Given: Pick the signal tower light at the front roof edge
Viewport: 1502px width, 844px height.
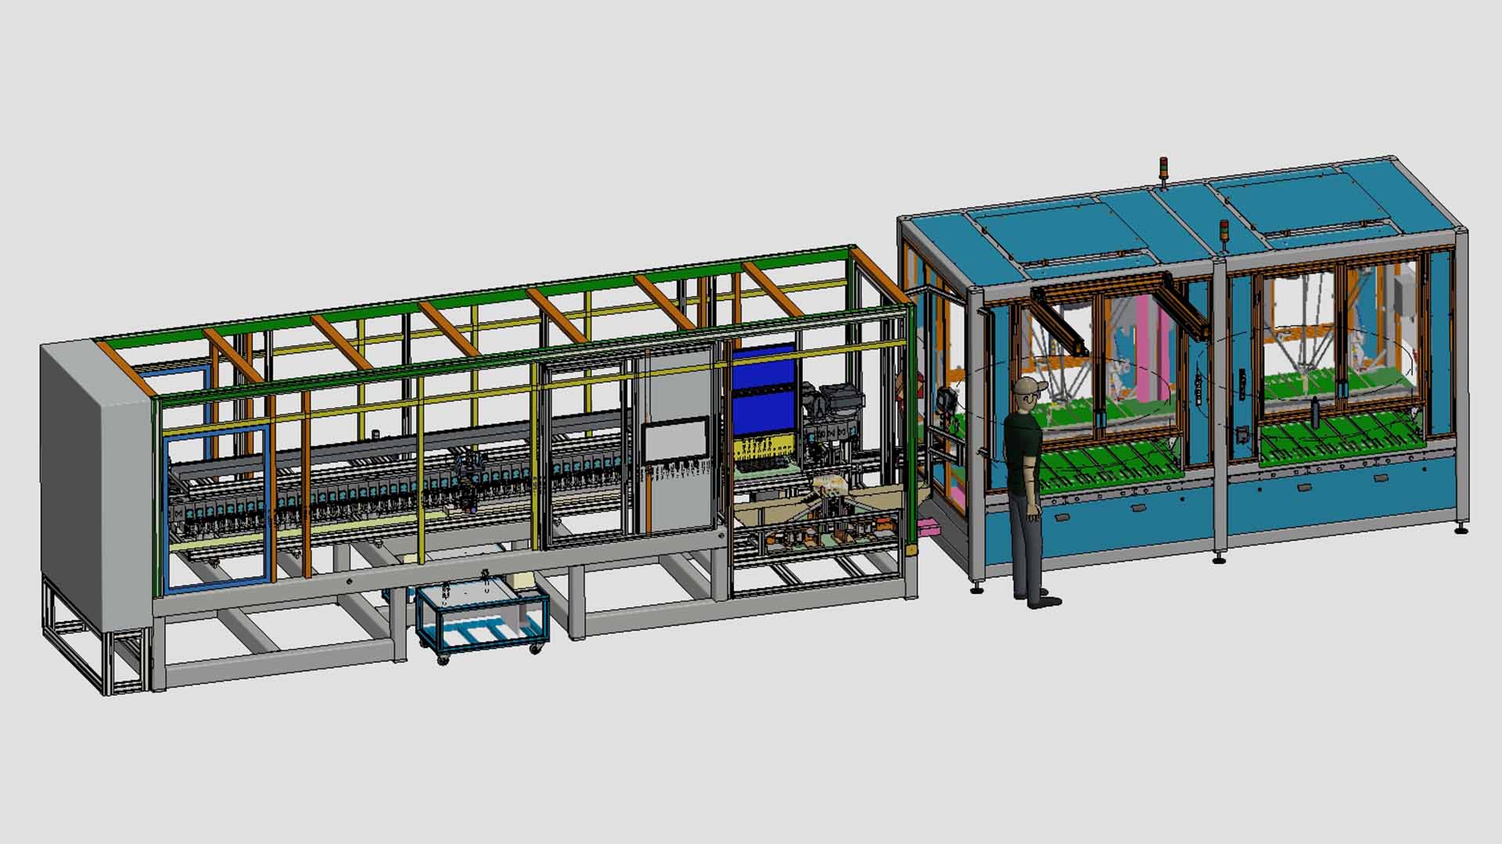Looking at the screenshot, I should point(1225,236).
